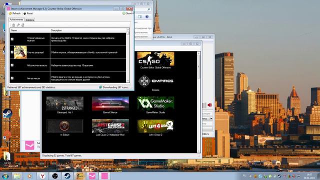The image size is (320, 180).
Task: Click the blue help question mark icon
Action: (147, 16)
